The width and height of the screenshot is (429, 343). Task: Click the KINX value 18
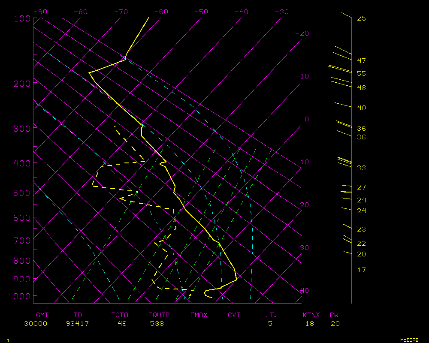coord(309,324)
